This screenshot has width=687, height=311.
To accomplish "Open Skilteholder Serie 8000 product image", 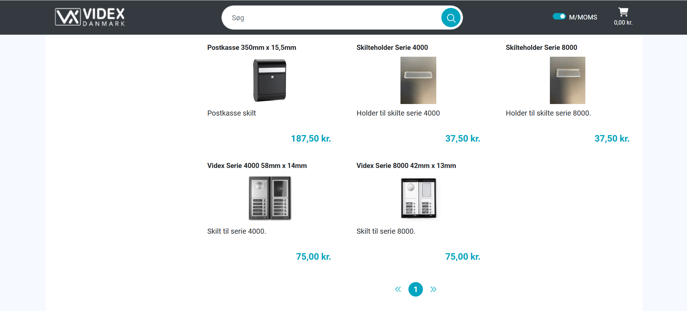I will (567, 80).
